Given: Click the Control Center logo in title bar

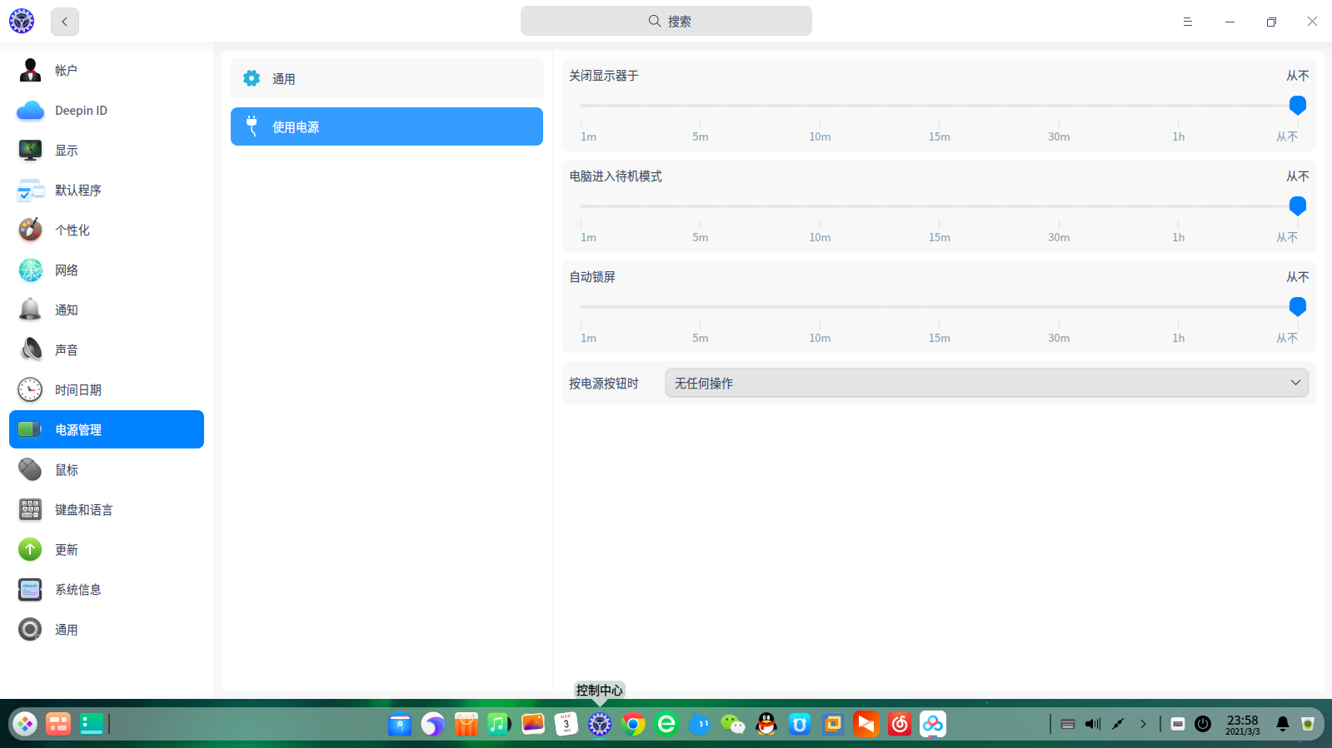Looking at the screenshot, I should coord(22,22).
